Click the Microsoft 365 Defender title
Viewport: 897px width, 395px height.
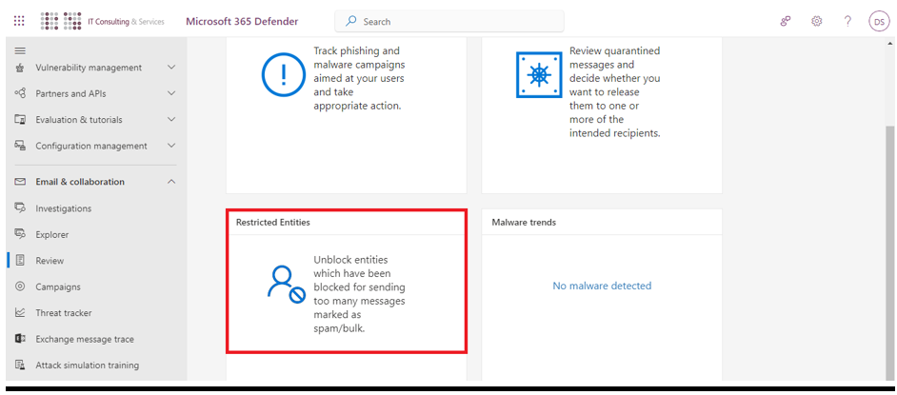coord(242,22)
